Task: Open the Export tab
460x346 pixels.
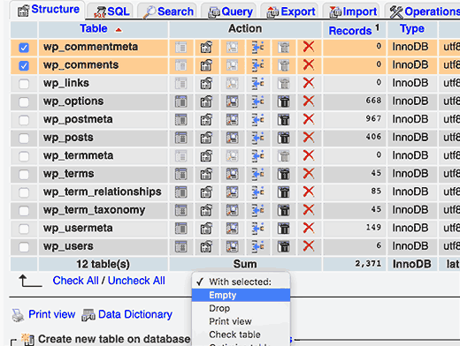Action: [291, 11]
